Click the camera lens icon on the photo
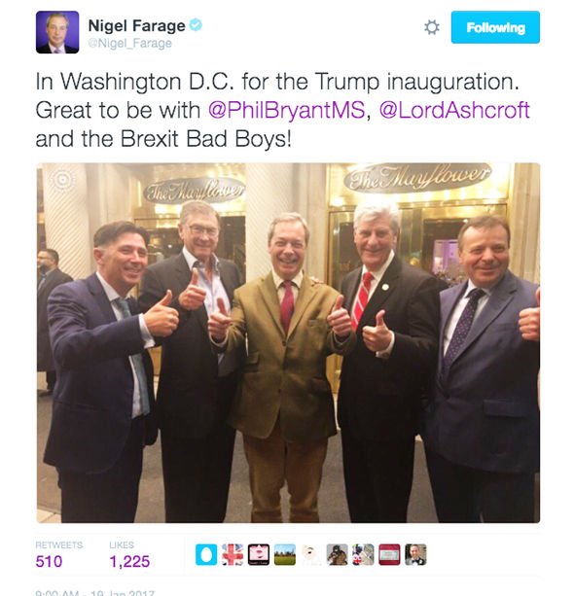Image resolution: width=574 pixels, height=596 pixels. coord(62,179)
